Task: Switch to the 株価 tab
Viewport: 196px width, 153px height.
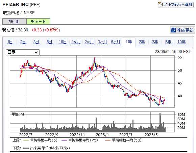Action: (14, 22)
